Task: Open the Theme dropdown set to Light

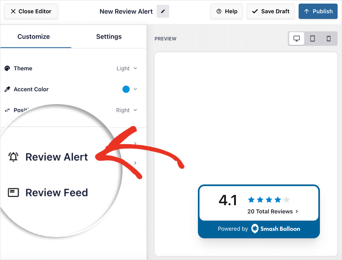Action: click(x=127, y=68)
